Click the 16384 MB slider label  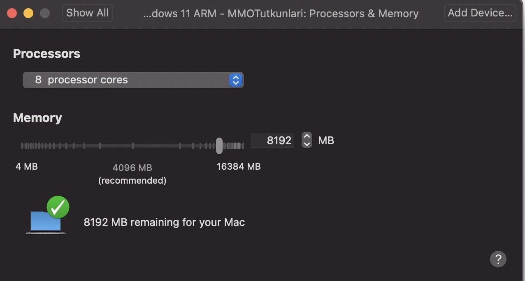(239, 166)
